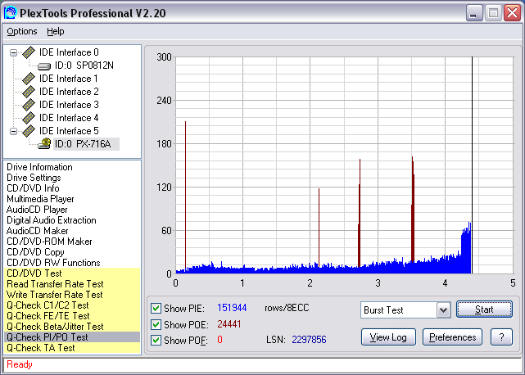
Task: Click the IDE Interface 3 chip icon
Action: pos(29,105)
